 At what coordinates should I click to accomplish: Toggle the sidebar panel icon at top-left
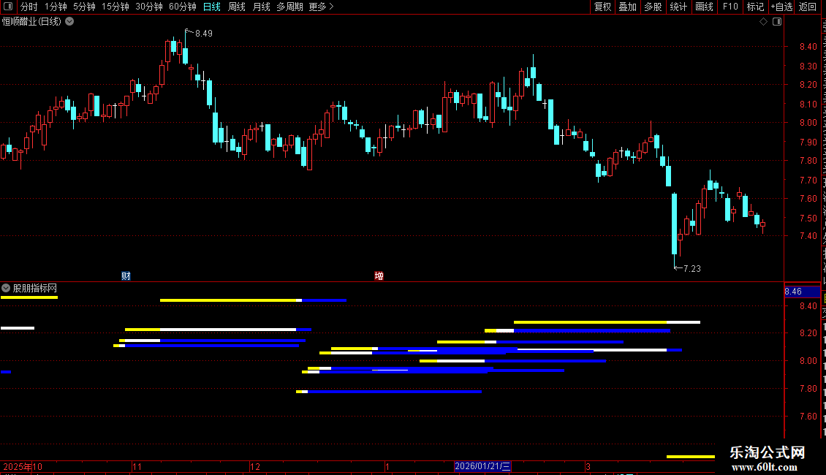(8, 7)
